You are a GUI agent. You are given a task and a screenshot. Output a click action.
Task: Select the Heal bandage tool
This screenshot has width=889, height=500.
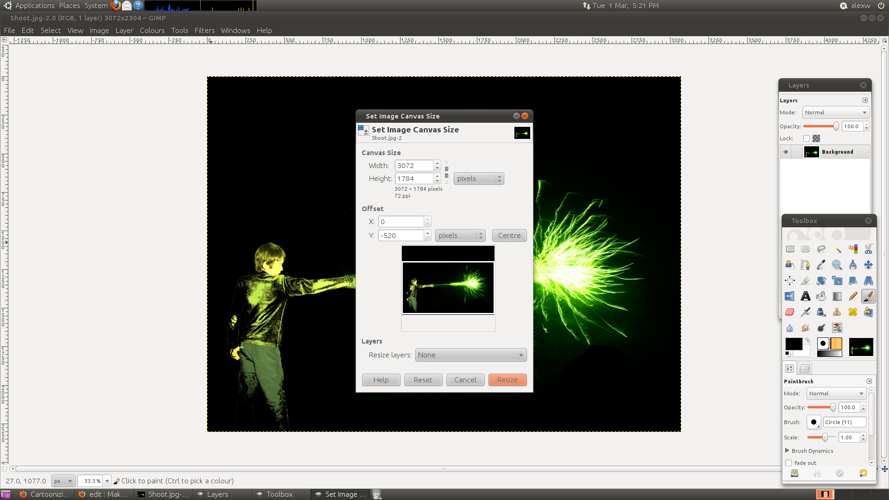[853, 312]
